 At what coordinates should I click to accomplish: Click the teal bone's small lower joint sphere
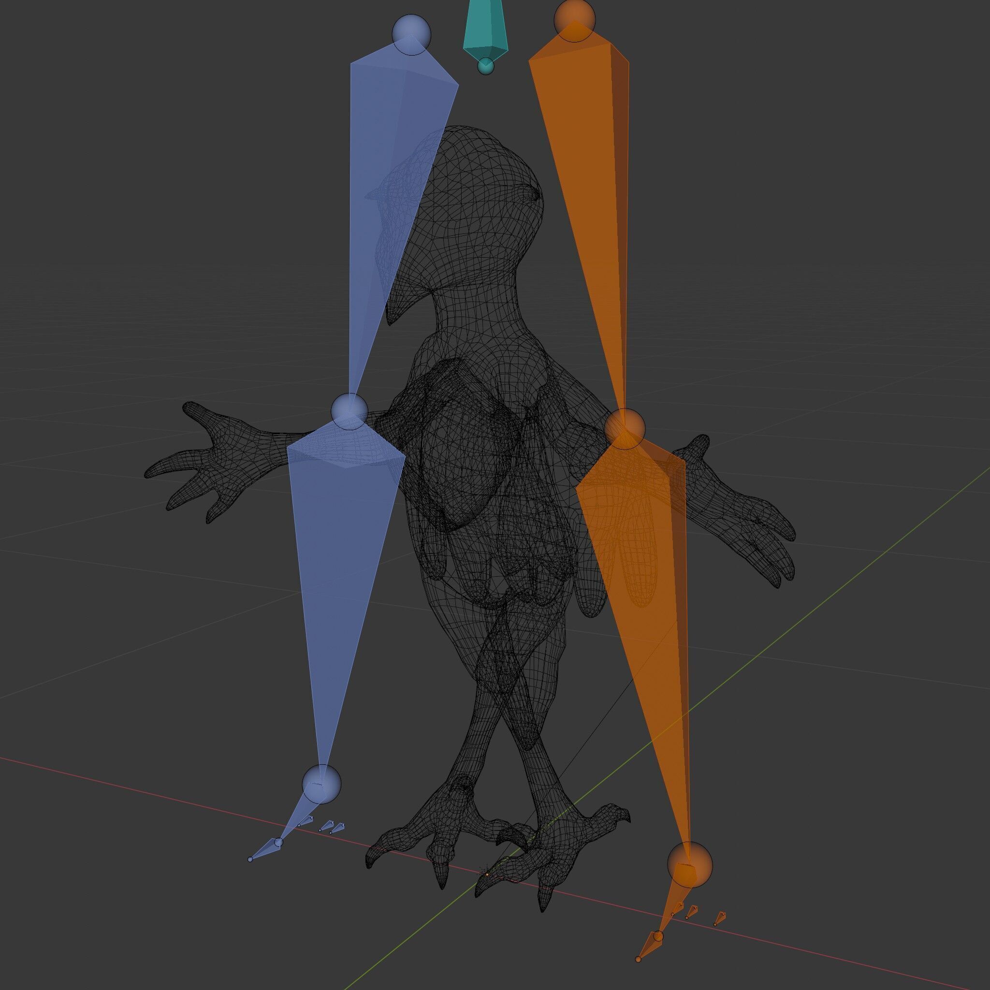click(485, 66)
